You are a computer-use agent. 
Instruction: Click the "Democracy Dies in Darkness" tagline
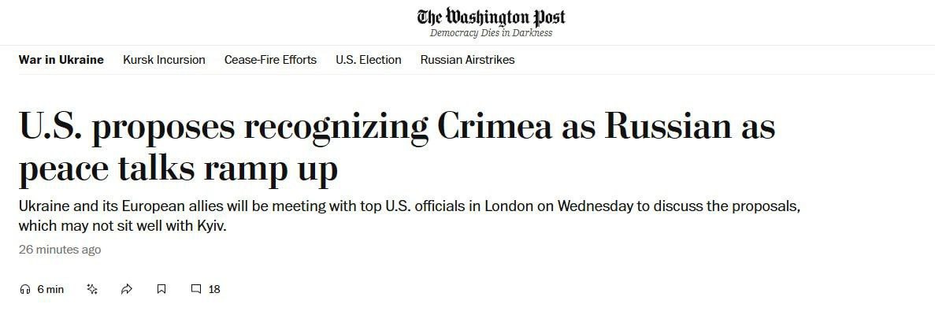(x=491, y=33)
